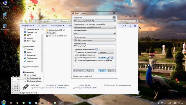Toggle advanced format options arrow button
This screenshot has height=105, width=186.
[x=96, y=49]
